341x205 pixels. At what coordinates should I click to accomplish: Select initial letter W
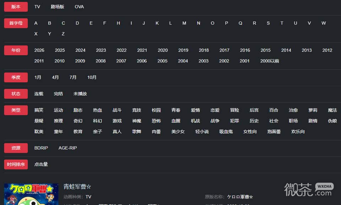(x=324, y=23)
